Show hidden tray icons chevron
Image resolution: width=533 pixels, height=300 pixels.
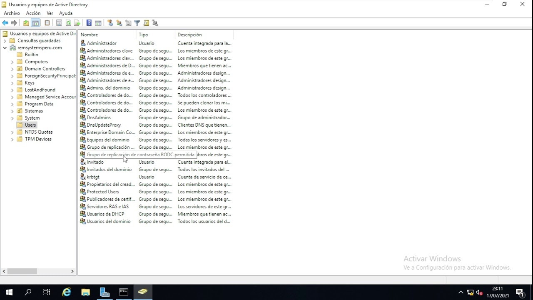461,292
